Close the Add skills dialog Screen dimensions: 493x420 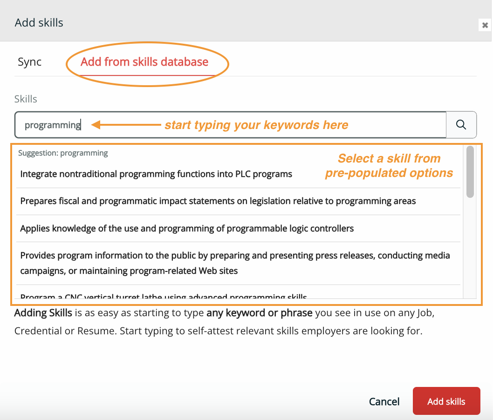(x=485, y=25)
